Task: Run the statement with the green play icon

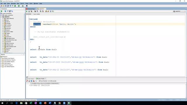Action: (x=27, y=11)
